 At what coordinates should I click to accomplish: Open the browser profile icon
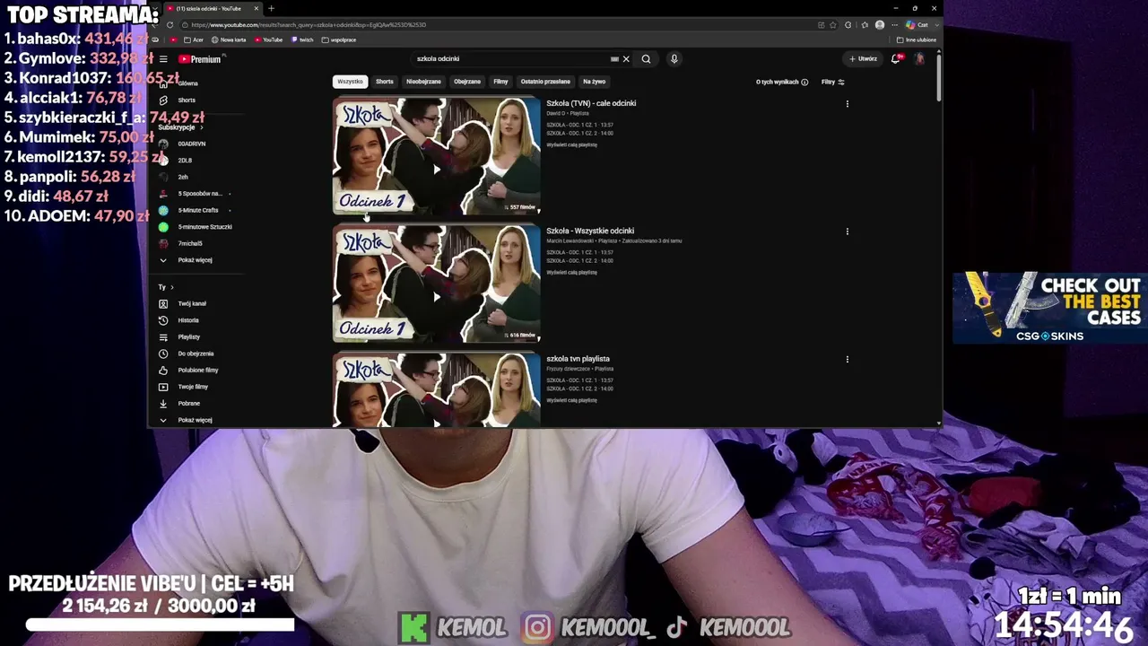point(880,25)
